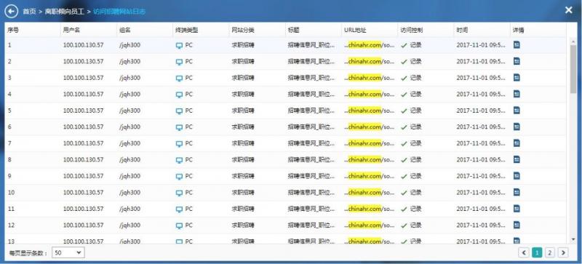The image size is (582, 264).
Task: Click username 100.100.130.57 in row 9
Action: pyautogui.click(x=83, y=175)
